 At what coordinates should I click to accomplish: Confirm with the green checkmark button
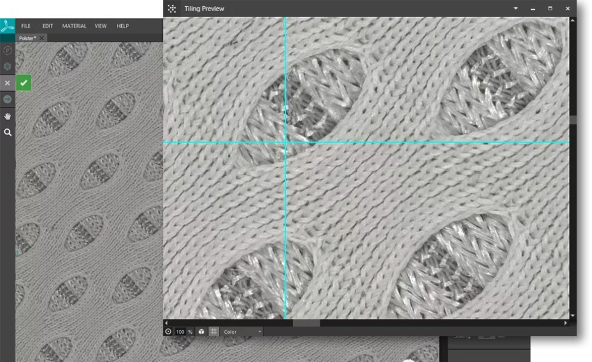(x=24, y=82)
